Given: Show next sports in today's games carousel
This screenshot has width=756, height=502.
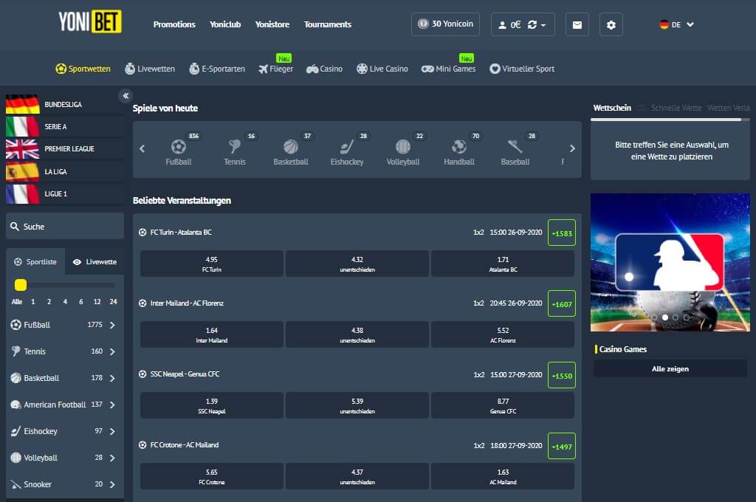Looking at the screenshot, I should tap(572, 148).
